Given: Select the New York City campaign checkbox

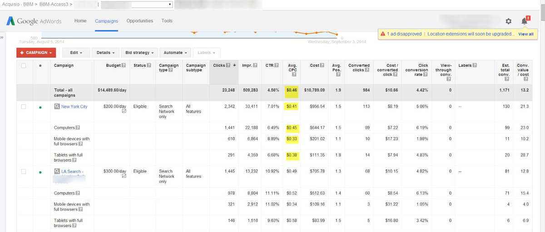Looking at the screenshot, I should [x=24, y=107].
